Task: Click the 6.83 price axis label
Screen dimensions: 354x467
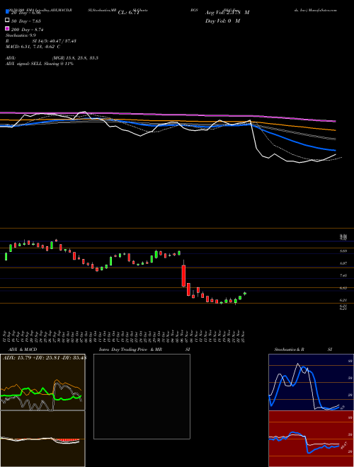Action: (343, 288)
